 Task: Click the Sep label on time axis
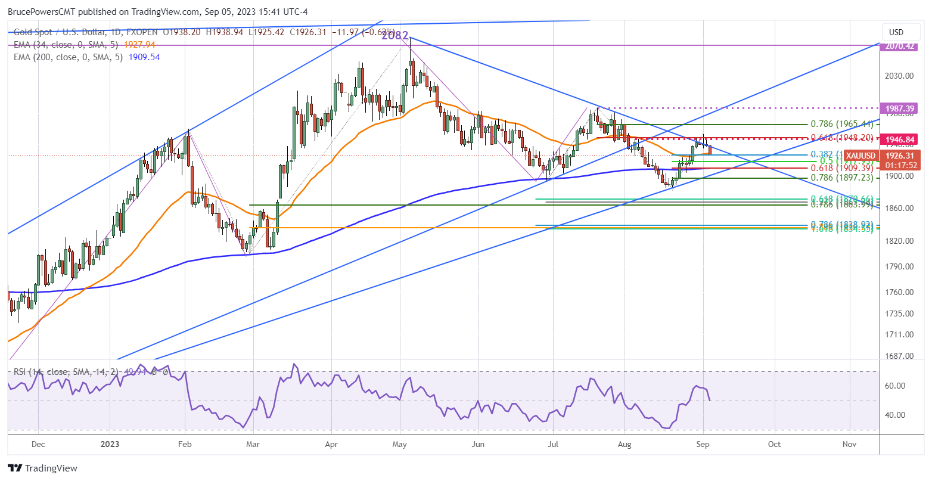click(x=703, y=445)
